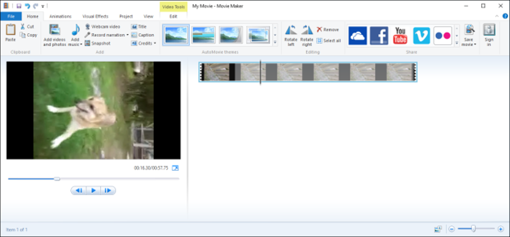Image resolution: width=510 pixels, height=237 pixels.
Task: Expand the Record narration options
Action: click(x=127, y=35)
